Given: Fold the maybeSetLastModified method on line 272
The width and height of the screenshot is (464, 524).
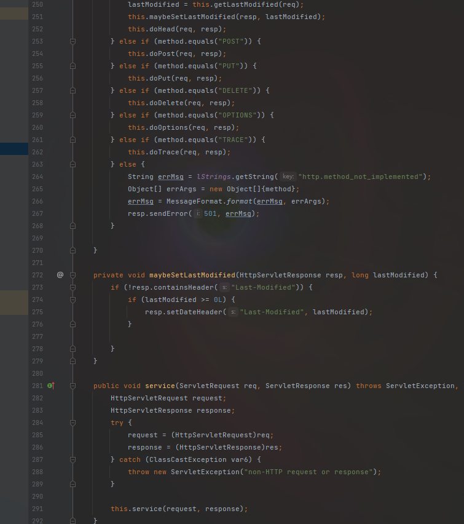Looking at the screenshot, I should pos(73,275).
